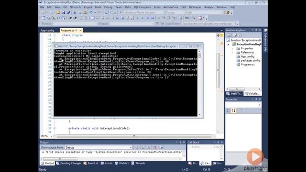
Task: Click the editor horizontal scrollbar
Action: (x=134, y=136)
